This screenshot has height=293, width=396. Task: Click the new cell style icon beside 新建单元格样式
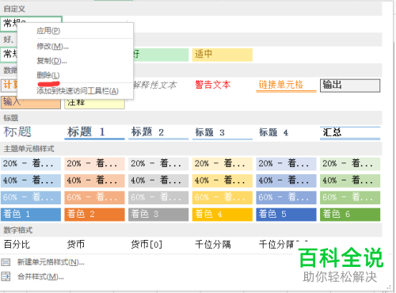pos(6,262)
